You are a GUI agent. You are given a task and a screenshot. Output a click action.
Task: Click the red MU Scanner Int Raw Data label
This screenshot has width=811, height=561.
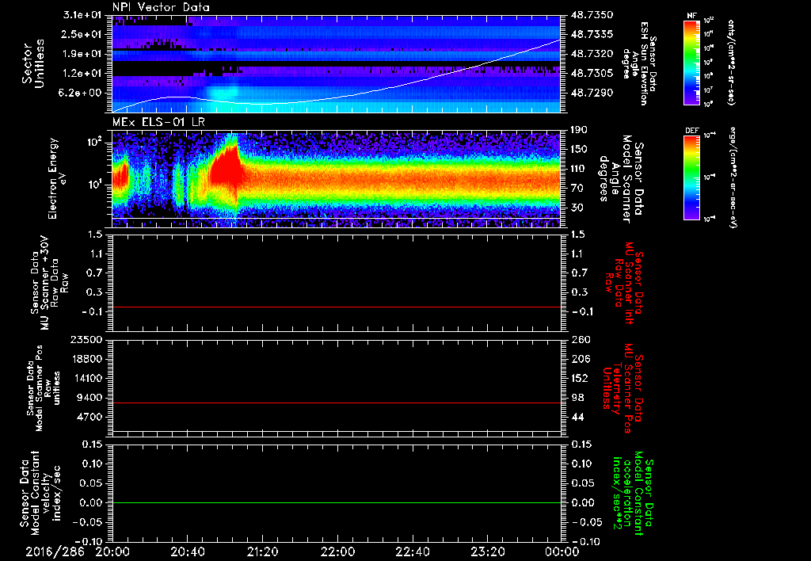[624, 283]
